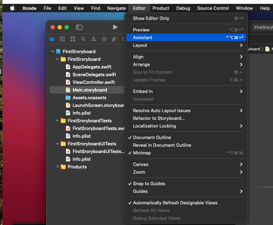Open the Embed In submenu
Screen dimensions: 273x225
pos(186,91)
